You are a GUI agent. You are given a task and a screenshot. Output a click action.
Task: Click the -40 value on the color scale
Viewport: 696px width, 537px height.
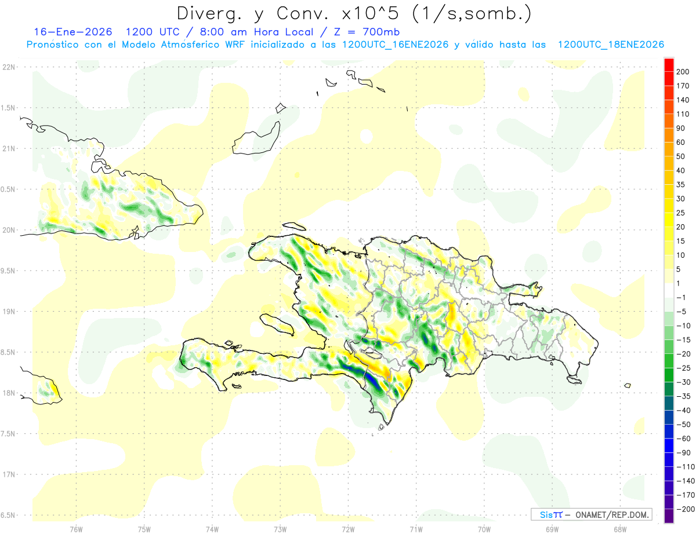pos(684,410)
